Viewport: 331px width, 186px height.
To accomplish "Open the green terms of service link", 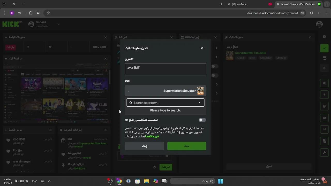I will coord(152,136).
